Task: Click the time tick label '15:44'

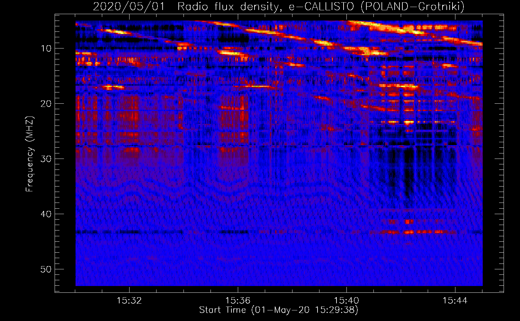Action: [x=455, y=301]
